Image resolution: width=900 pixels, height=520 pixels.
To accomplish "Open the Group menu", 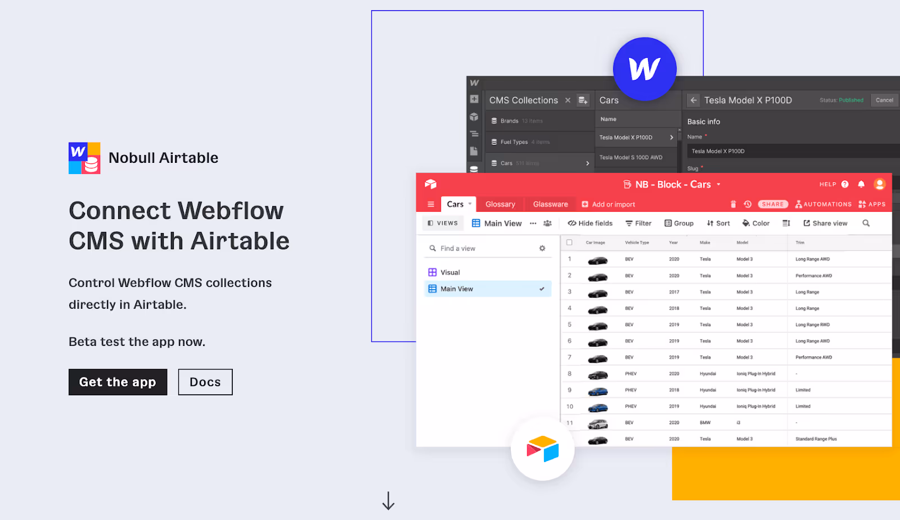I will 679,223.
